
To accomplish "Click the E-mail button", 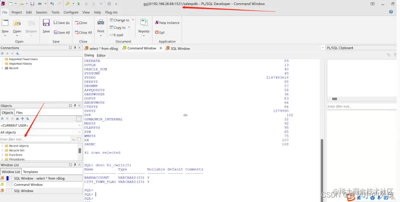I will pos(116,35).
